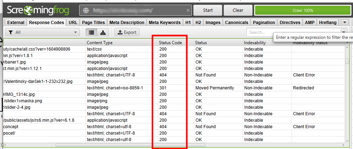353x149 pixels.
Task: Go to the Meta Description tab
Action: [x=127, y=22]
